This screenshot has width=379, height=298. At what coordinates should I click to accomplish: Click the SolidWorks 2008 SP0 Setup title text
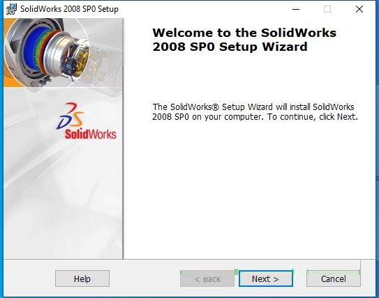[x=69, y=9]
